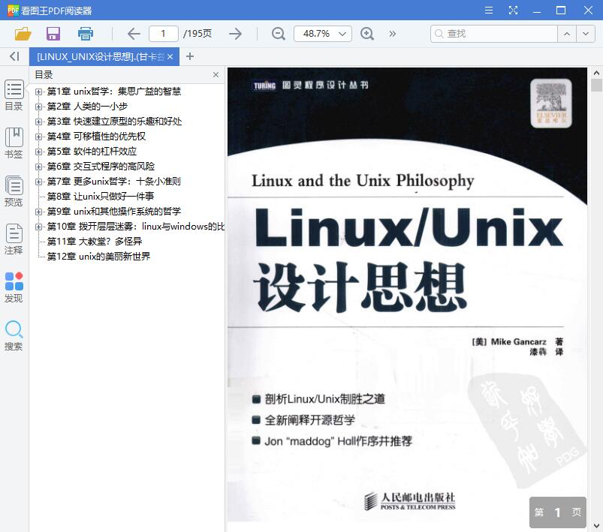The height and width of the screenshot is (532, 603).
Task: Click the 第 1 页 page indicator badge
Action: [558, 512]
